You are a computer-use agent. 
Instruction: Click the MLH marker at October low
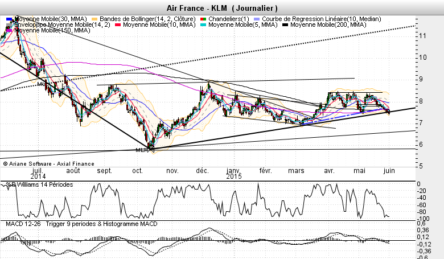tap(141, 150)
